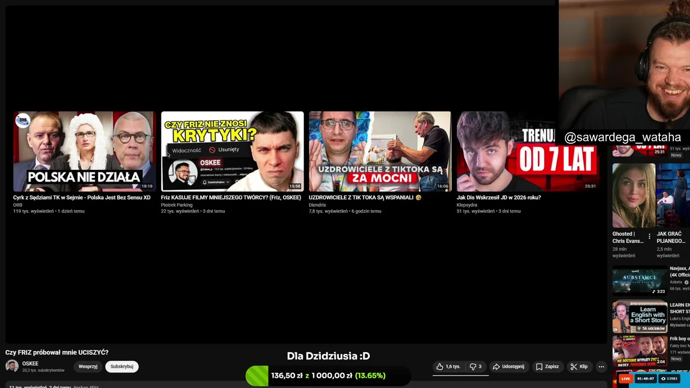Share the video via Udostępnij button

coord(509,366)
